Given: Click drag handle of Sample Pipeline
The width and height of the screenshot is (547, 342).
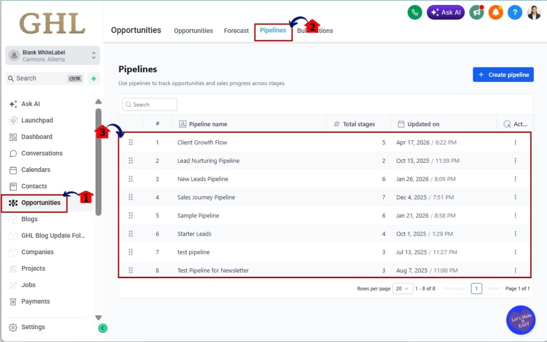Looking at the screenshot, I should pyautogui.click(x=131, y=215).
